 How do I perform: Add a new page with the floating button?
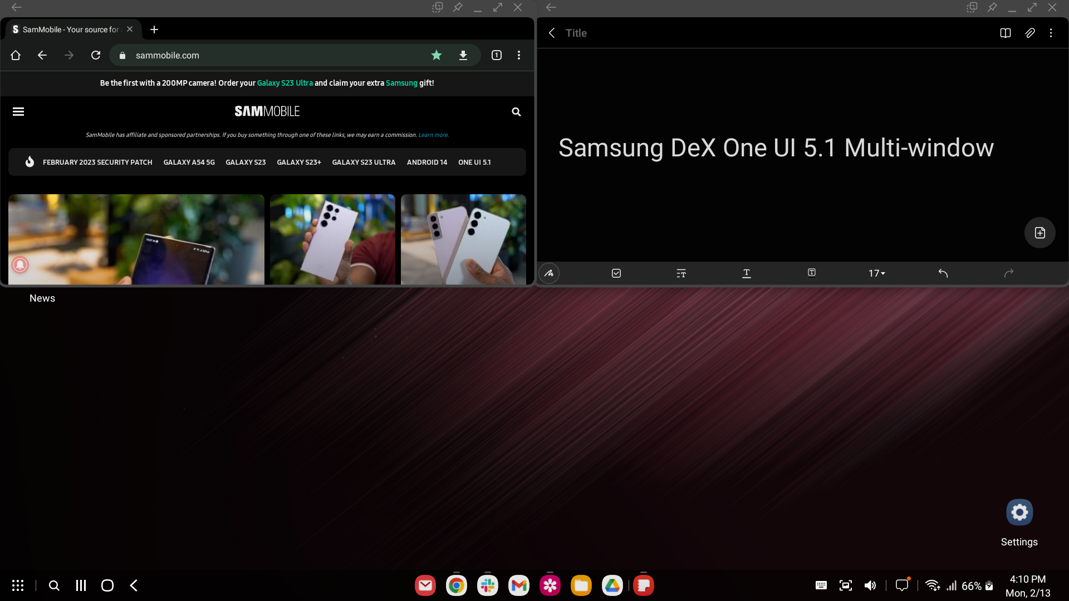[x=1039, y=233]
